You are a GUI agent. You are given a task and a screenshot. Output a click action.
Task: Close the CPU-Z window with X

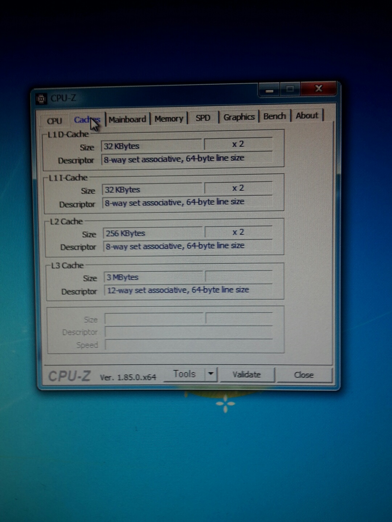(319, 88)
